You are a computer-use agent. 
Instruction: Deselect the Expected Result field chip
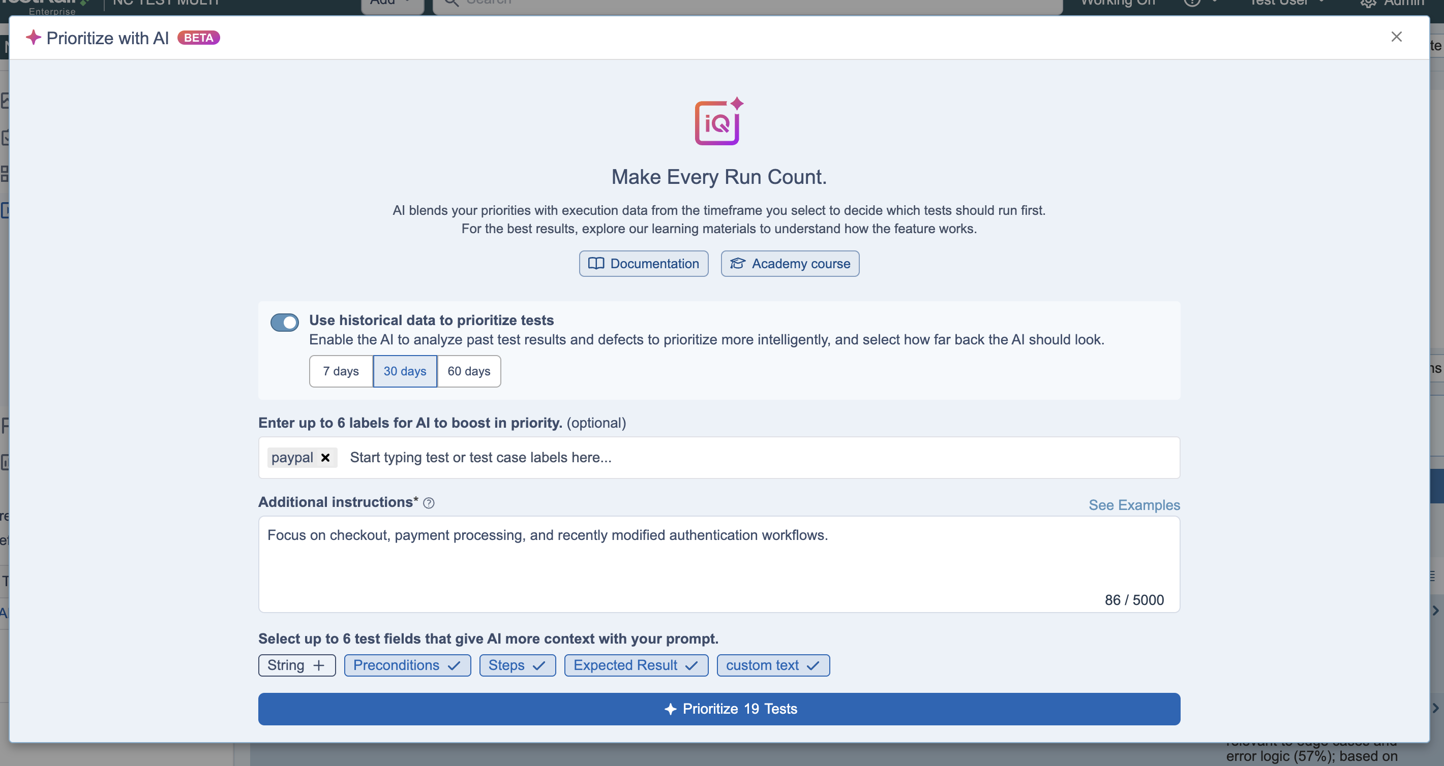pyautogui.click(x=636, y=665)
